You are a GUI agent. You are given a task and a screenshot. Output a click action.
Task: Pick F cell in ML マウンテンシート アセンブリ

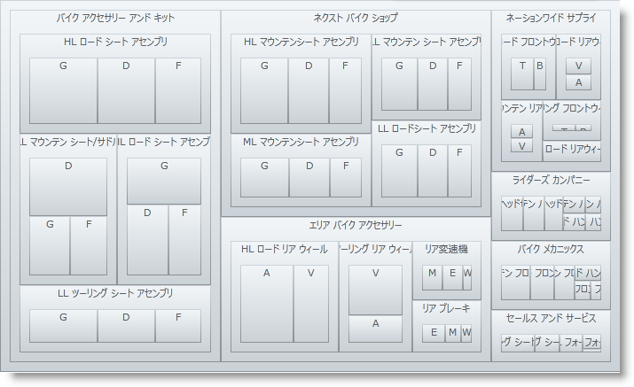(x=346, y=177)
